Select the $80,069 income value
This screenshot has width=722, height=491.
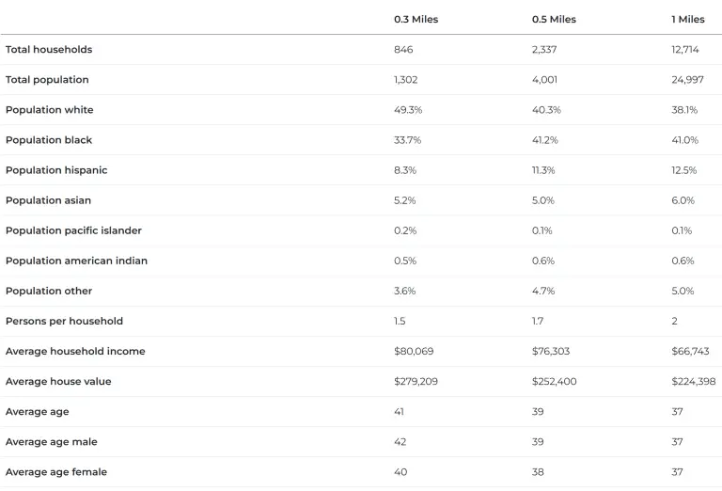point(414,351)
